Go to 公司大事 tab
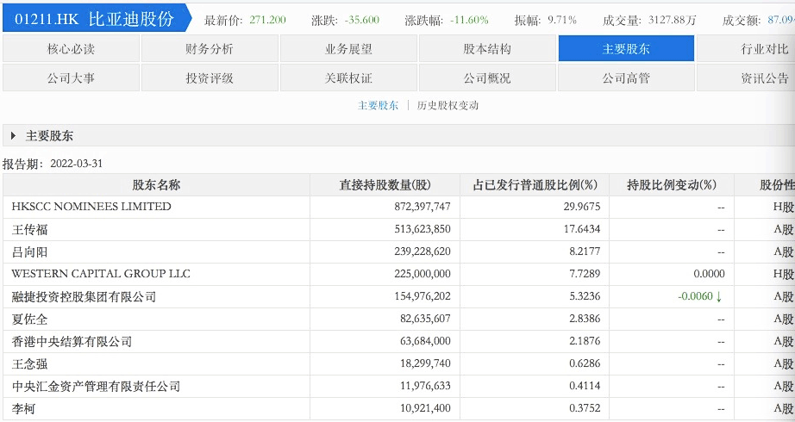795x422 pixels. pos(71,78)
